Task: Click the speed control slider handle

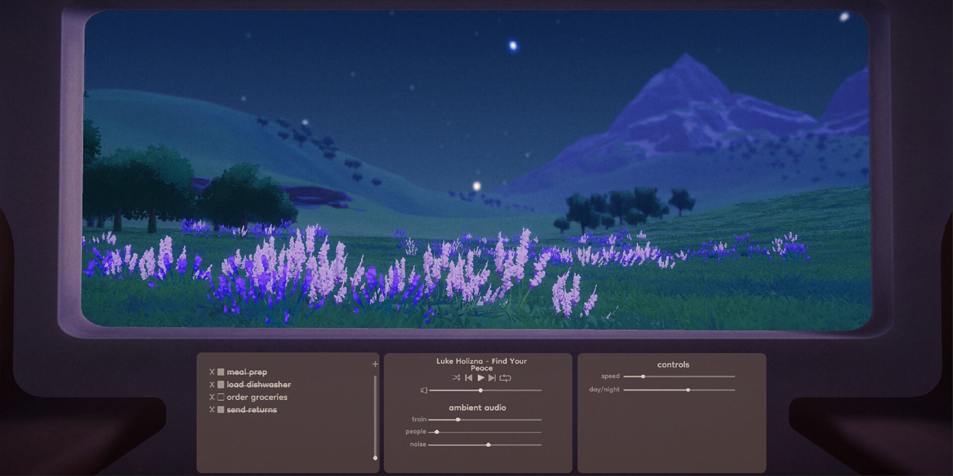Action: pos(643,376)
